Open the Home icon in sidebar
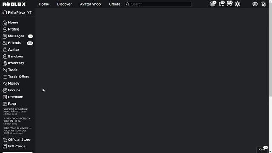The width and height of the screenshot is (272, 153). pyautogui.click(x=5, y=23)
